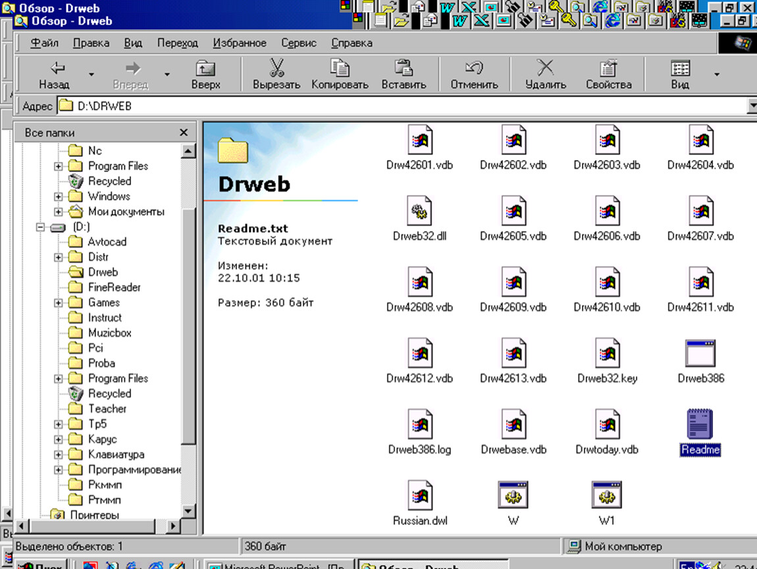
Task: Open the Избранное menu
Action: [x=240, y=43]
